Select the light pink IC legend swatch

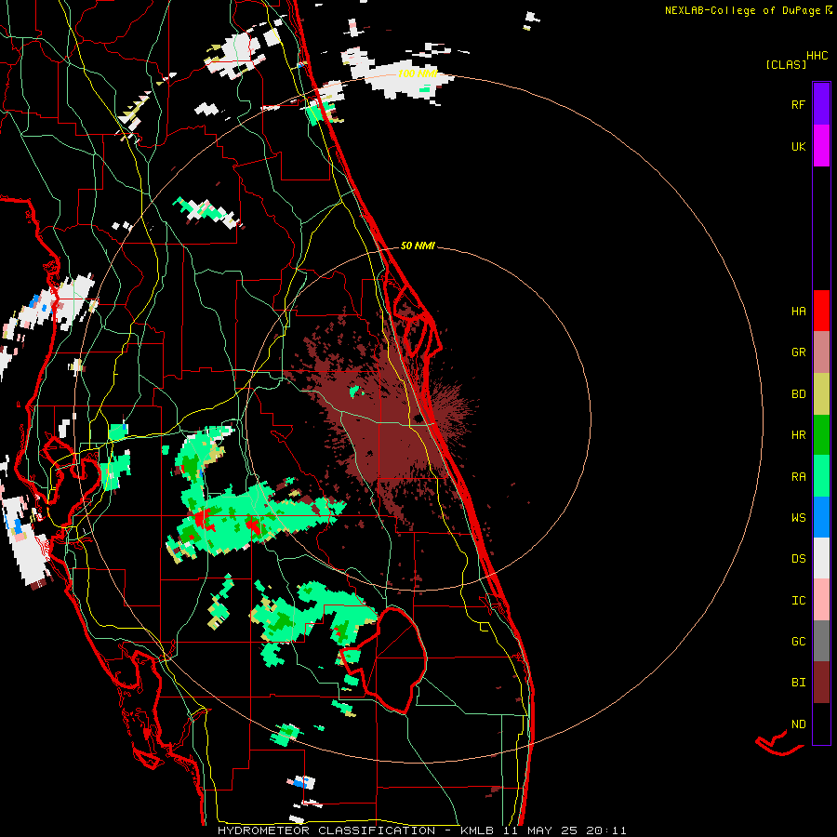point(821,600)
